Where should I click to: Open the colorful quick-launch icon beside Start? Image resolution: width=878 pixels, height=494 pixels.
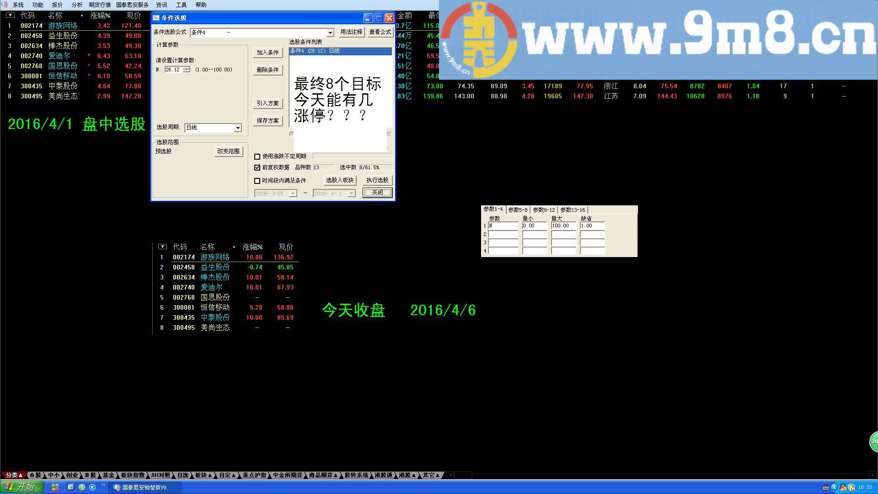pyautogui.click(x=55, y=488)
